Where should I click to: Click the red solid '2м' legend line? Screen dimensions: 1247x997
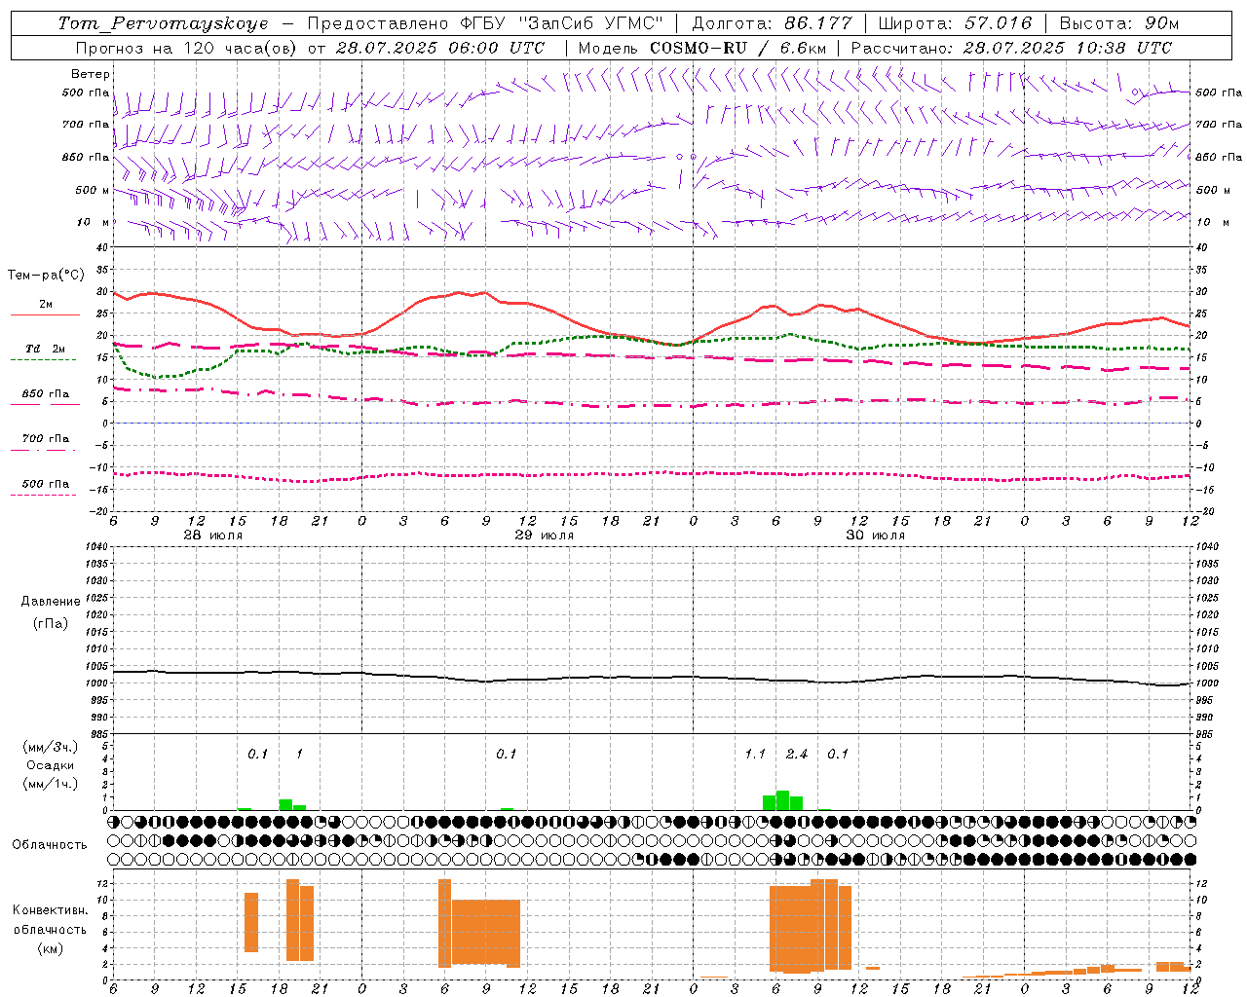(x=45, y=314)
